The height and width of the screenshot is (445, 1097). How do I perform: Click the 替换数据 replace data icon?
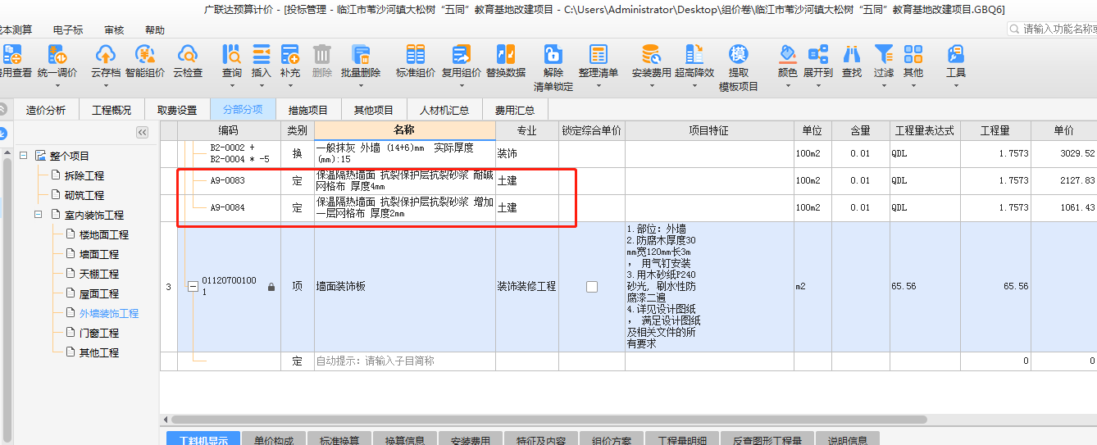(506, 55)
